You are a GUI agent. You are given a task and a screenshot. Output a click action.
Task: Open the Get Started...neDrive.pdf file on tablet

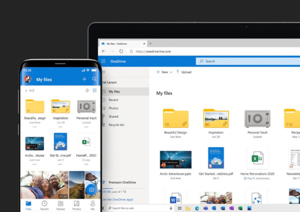pyautogui.click(x=216, y=158)
